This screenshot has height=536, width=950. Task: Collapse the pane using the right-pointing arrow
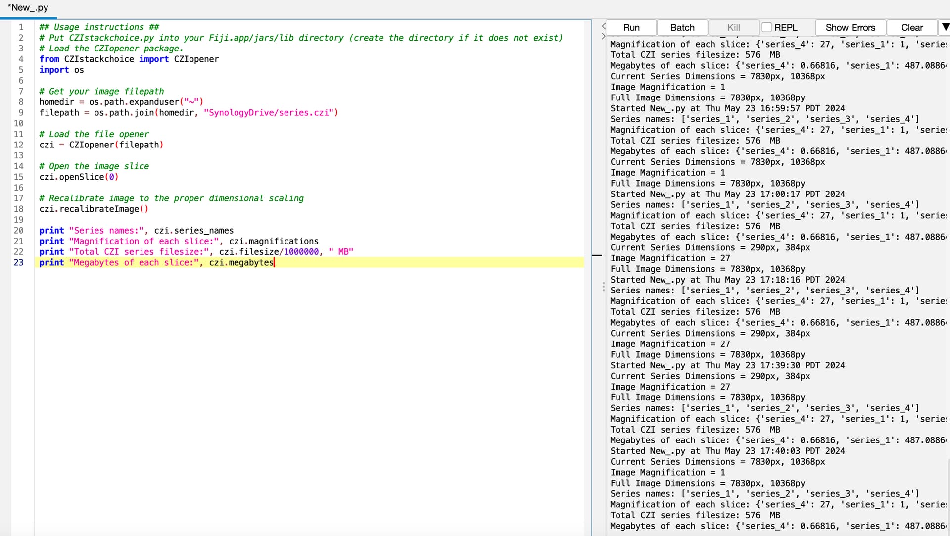[x=604, y=36]
